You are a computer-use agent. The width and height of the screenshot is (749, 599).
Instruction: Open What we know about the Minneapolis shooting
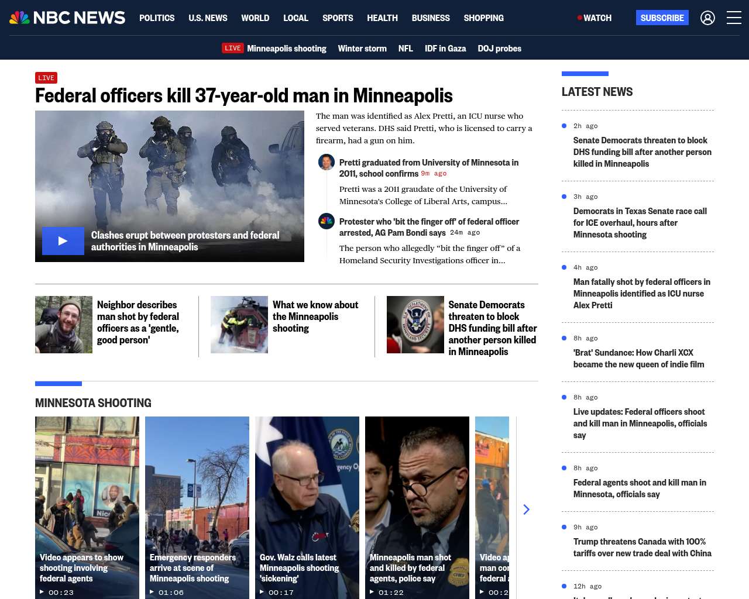click(315, 316)
